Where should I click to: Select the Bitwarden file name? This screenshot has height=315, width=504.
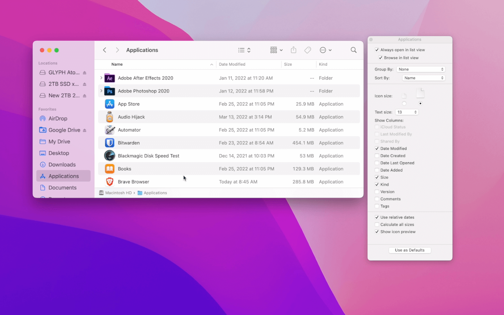[129, 143]
